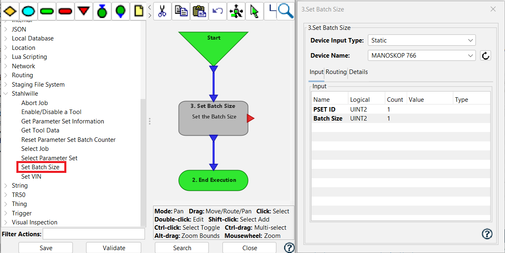Collapse the Stahlwille tree category

(x=6, y=94)
